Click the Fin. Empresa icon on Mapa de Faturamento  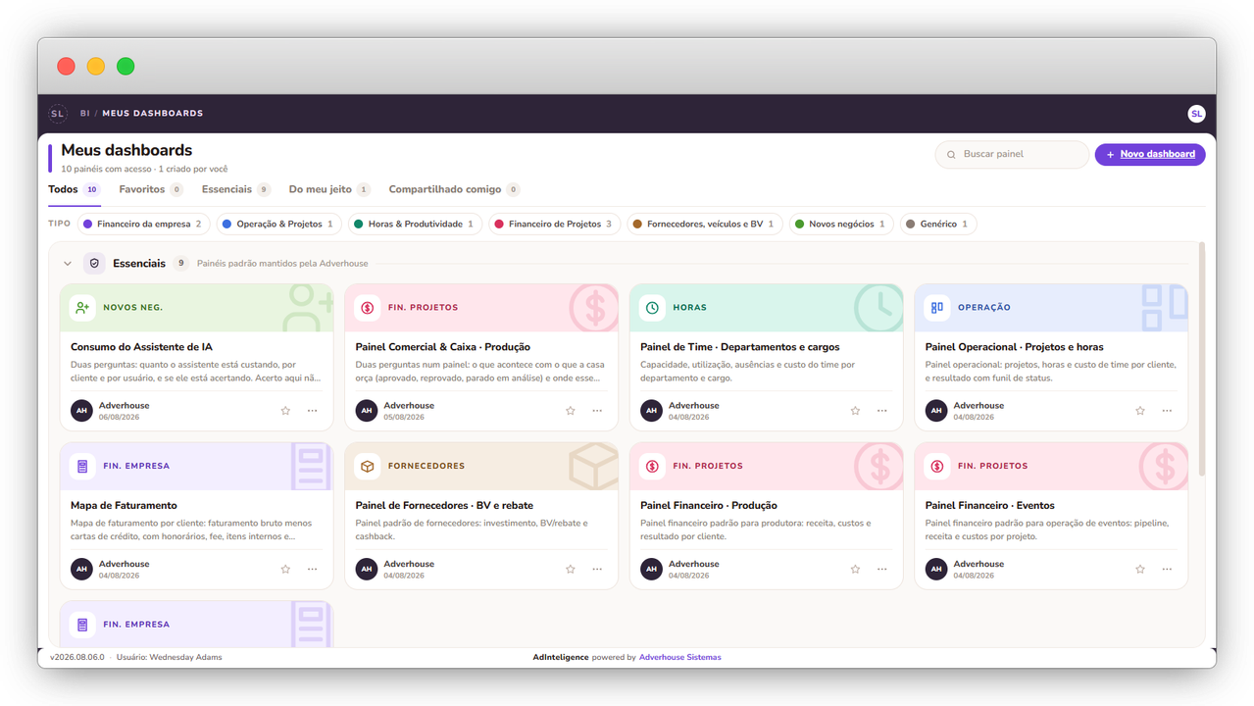coord(82,466)
